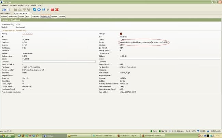Switch to the Swarm tab

pos(22,17)
